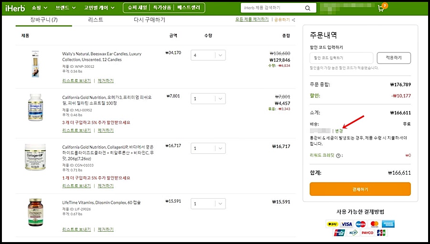Open California Gold Nutrition CollagenUP product title
The image size is (430, 244).
coord(108,153)
